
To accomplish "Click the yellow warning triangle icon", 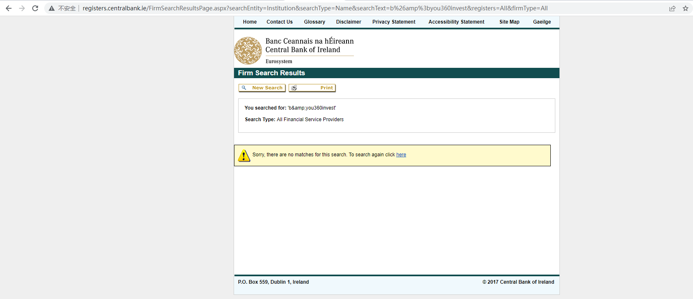I will pyautogui.click(x=244, y=155).
